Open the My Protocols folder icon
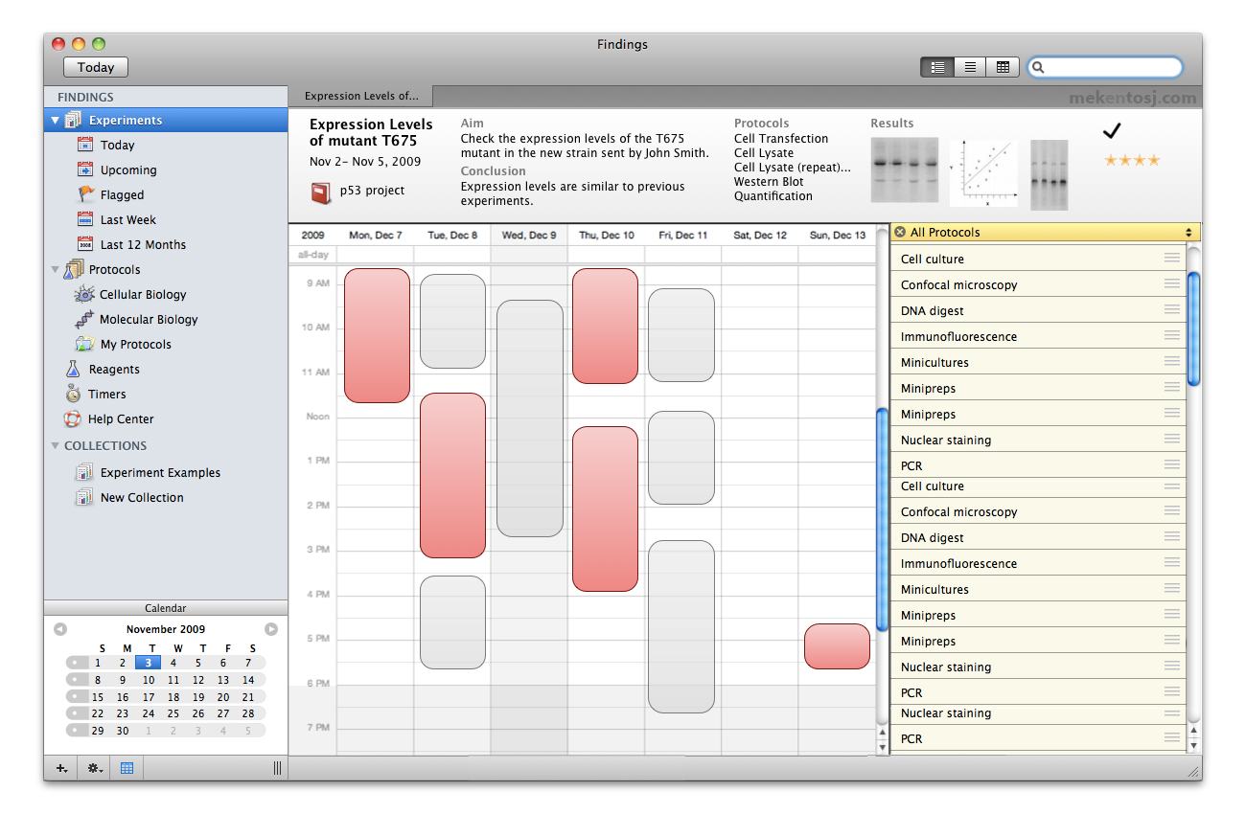Image resolution: width=1246 pixels, height=814 pixels. [x=84, y=345]
